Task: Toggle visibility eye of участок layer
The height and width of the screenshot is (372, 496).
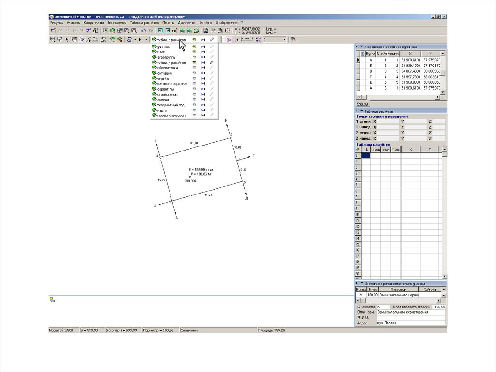Action: click(194, 47)
